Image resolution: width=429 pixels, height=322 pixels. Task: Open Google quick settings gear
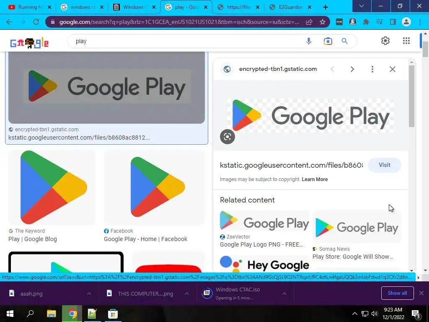(x=385, y=41)
